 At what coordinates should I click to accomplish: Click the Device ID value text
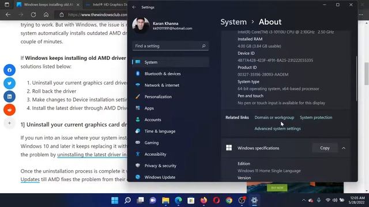tap(276, 60)
